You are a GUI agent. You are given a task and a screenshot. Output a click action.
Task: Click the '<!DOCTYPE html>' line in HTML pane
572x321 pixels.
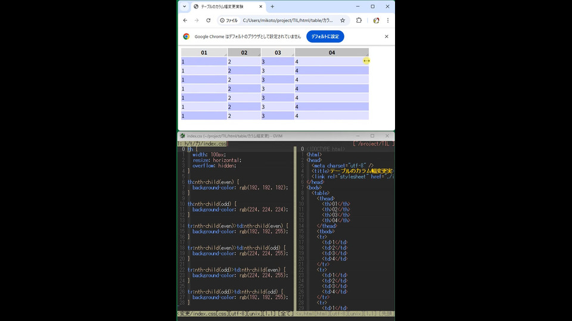click(326, 149)
